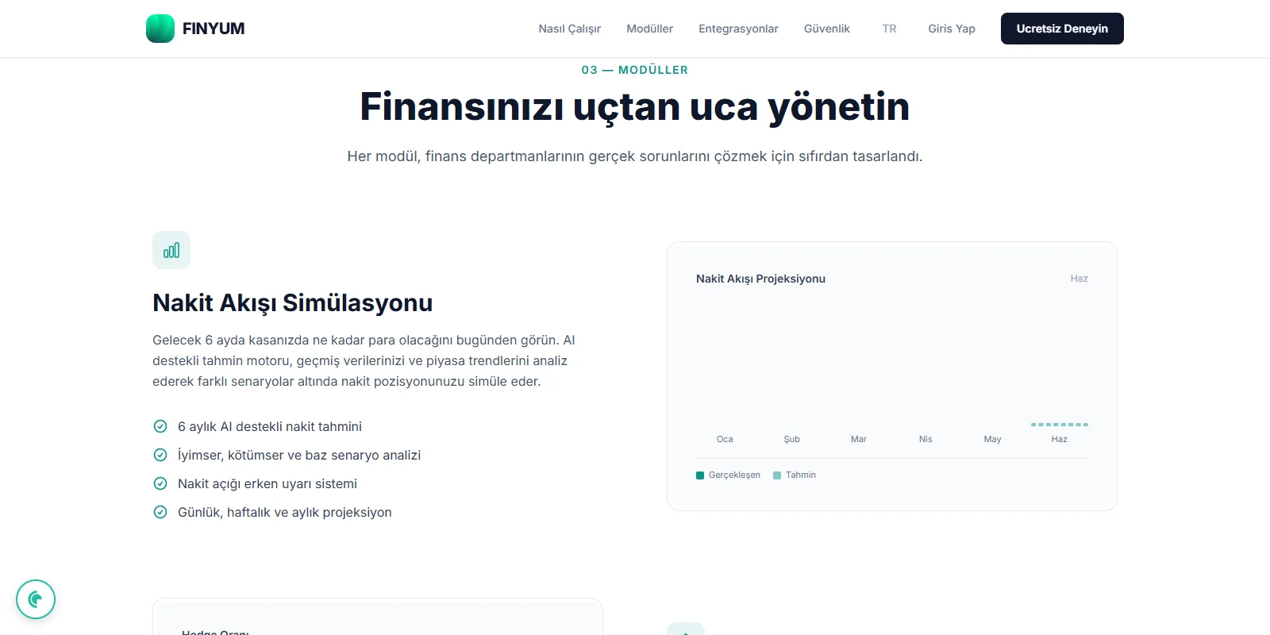The height and width of the screenshot is (635, 1270).
Task: Click the 03 — MODÜLLER section label
Action: 635,70
